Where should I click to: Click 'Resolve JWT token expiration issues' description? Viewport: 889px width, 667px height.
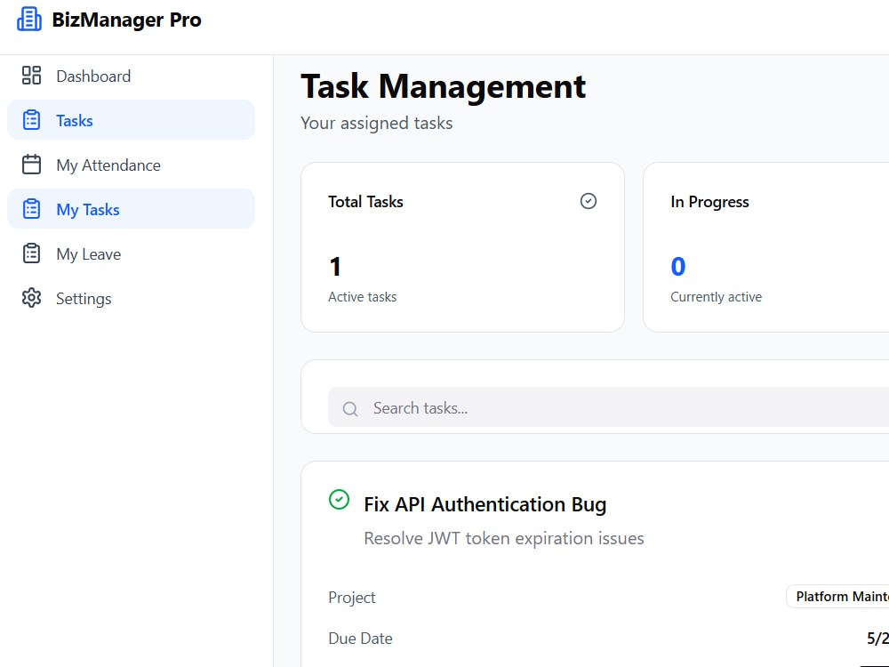click(x=504, y=538)
